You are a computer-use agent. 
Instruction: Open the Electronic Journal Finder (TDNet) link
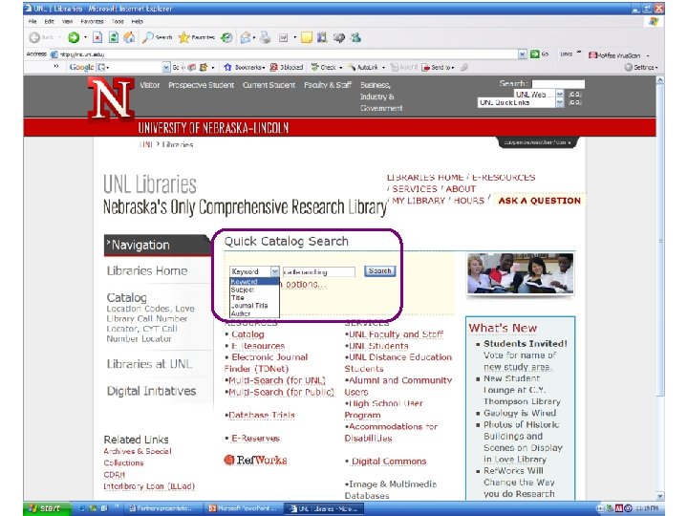point(267,363)
